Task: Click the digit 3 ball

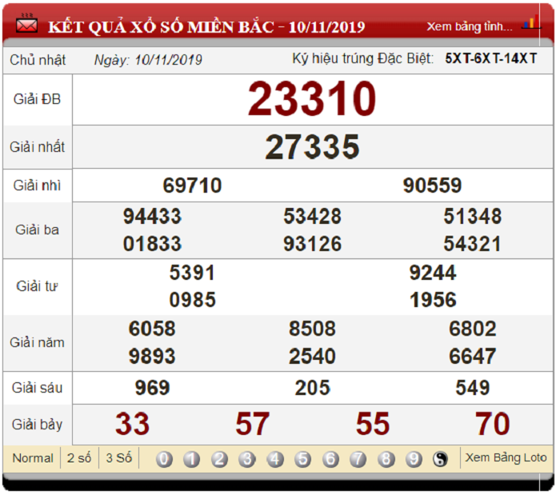Action: point(247,459)
